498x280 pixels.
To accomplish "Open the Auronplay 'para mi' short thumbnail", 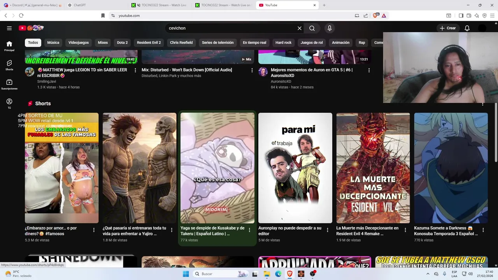I will (x=295, y=168).
